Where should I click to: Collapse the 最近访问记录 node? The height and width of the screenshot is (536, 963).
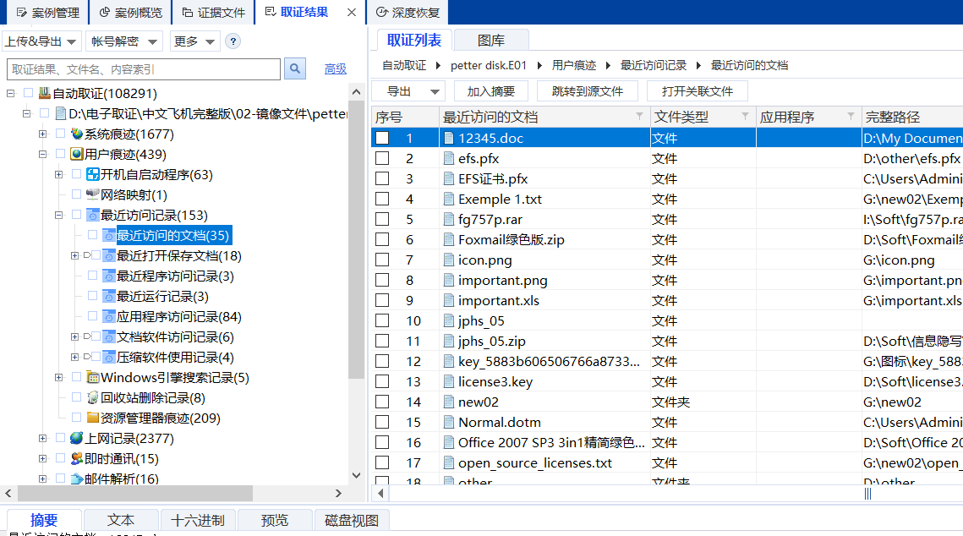coord(59,215)
